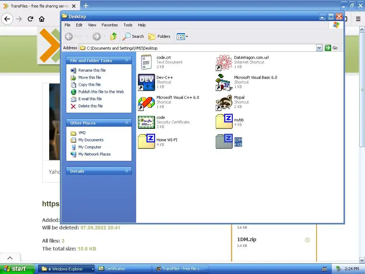365x274 pixels.
Task: Click the Windows Start button
Action: tap(17, 269)
